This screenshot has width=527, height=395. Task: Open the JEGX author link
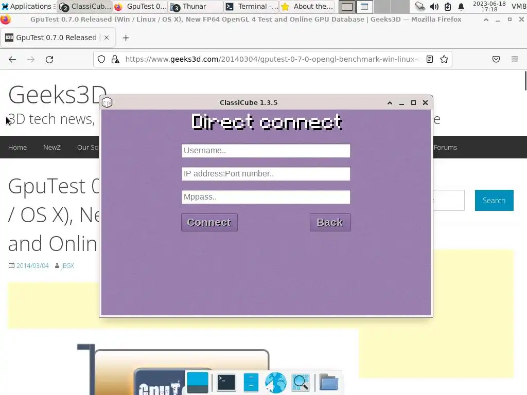point(67,266)
